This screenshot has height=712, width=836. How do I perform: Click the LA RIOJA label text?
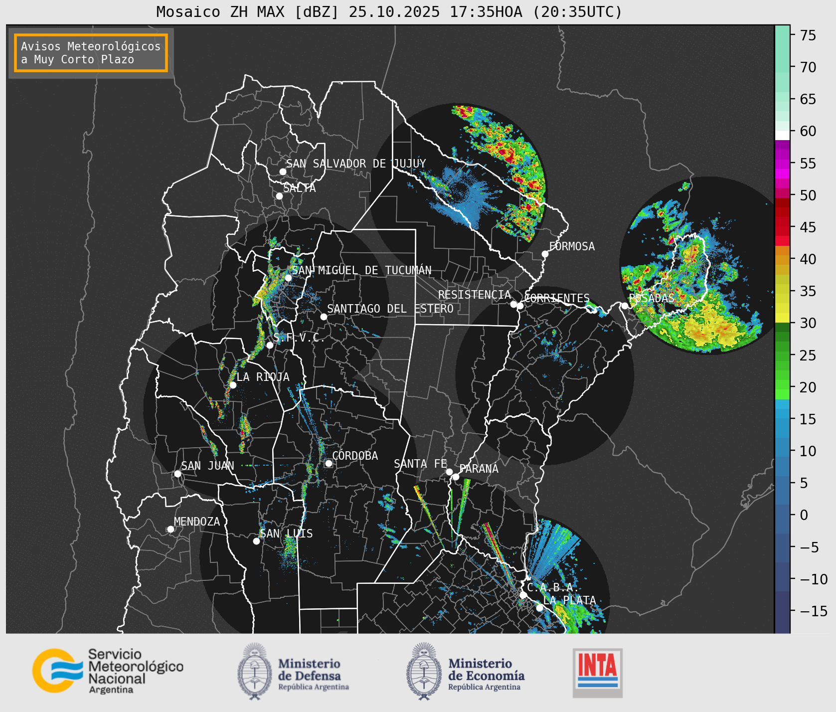pos(263,377)
